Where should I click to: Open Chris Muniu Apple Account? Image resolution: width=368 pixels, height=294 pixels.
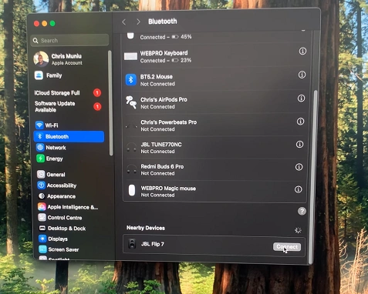[x=58, y=59]
